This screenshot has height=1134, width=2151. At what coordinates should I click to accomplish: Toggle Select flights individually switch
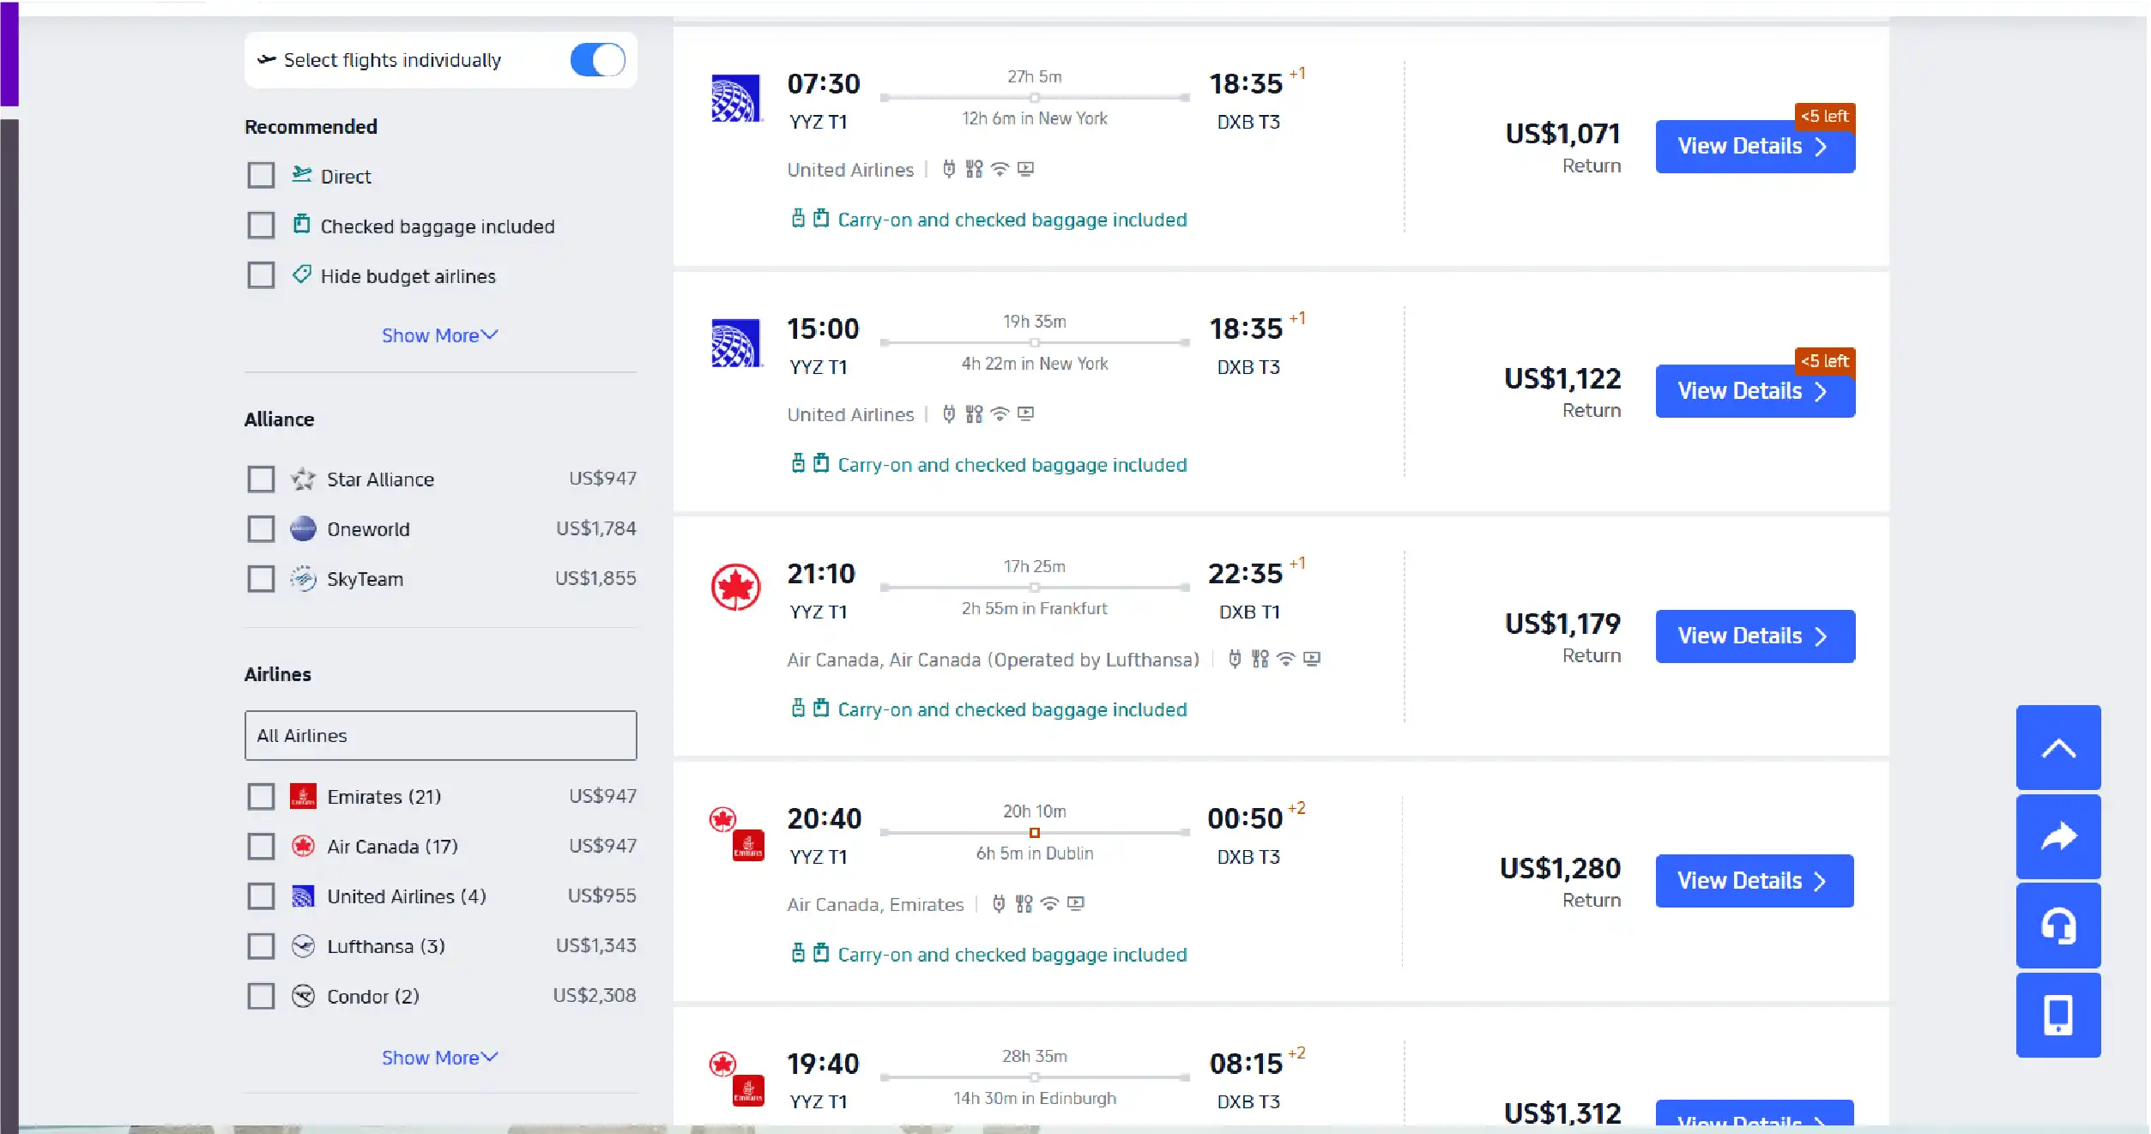(x=597, y=60)
